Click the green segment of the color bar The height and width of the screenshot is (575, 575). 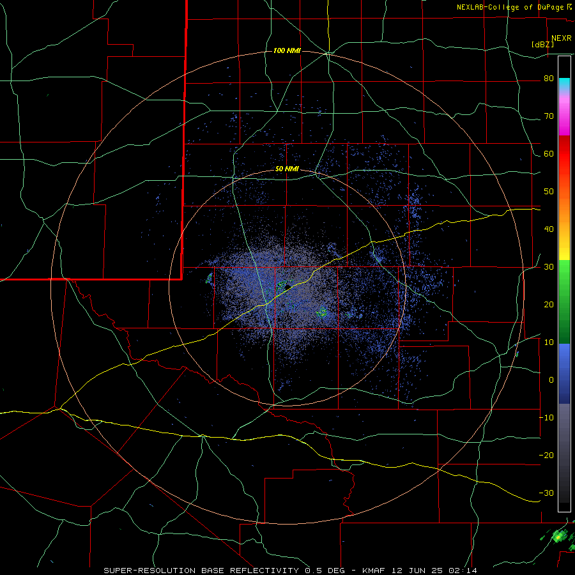pyautogui.click(x=564, y=302)
